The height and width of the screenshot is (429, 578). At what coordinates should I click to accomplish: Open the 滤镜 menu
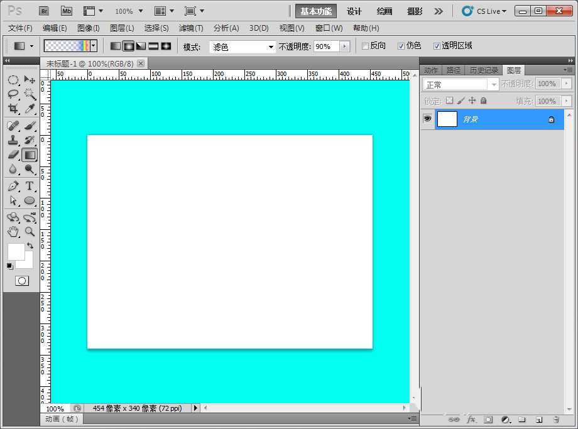pos(192,28)
